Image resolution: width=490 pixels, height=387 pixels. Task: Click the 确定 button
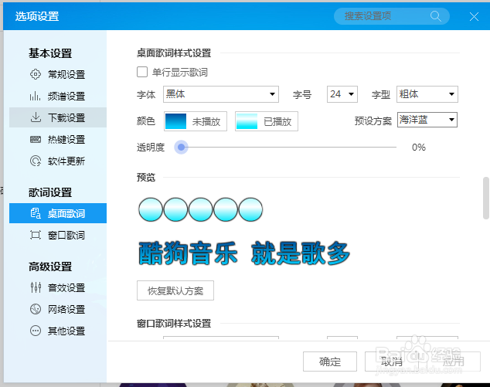[330, 362]
